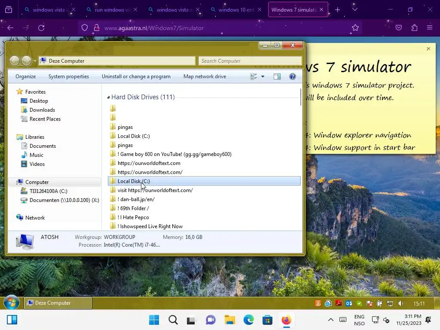
Task: Select Downloads in the sidebar
Action: [x=42, y=110]
